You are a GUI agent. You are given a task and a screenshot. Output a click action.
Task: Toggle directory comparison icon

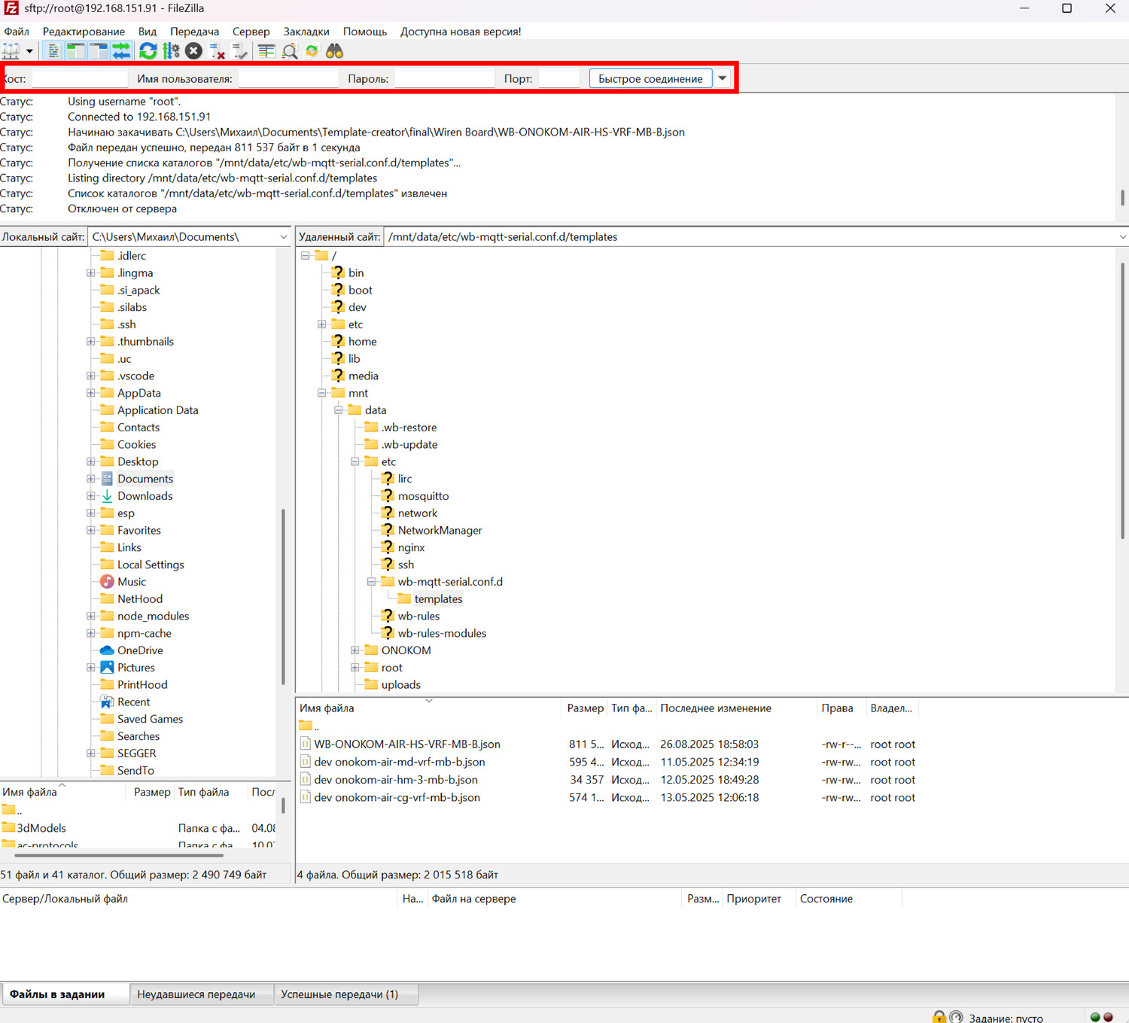point(290,51)
